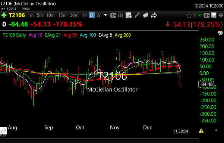224x143 pixels.
Task: Click the 11:29:54 time label on axis
Action: [x=181, y=131]
